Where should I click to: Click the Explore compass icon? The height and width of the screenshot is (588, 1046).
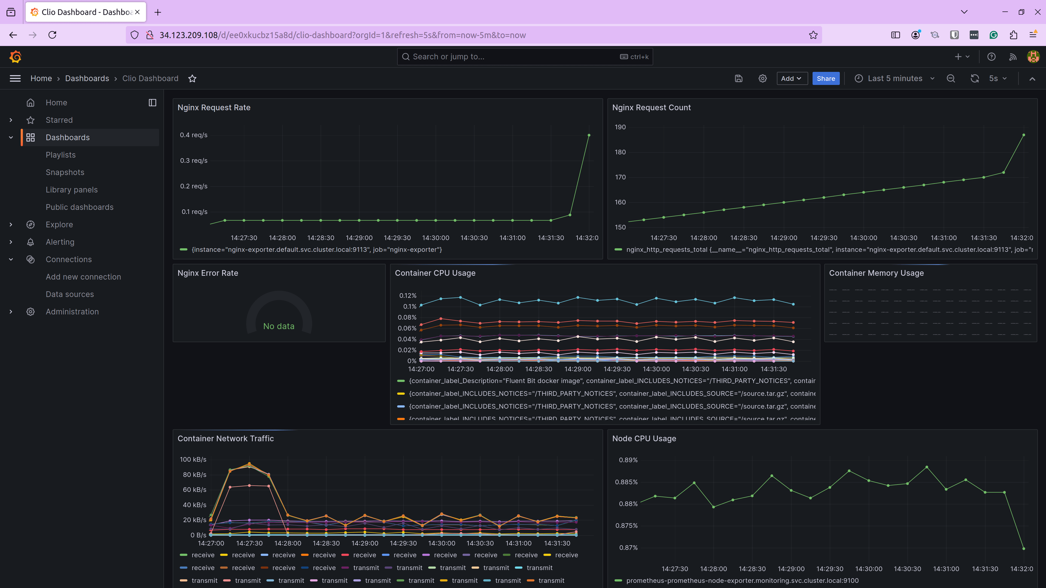[31, 224]
